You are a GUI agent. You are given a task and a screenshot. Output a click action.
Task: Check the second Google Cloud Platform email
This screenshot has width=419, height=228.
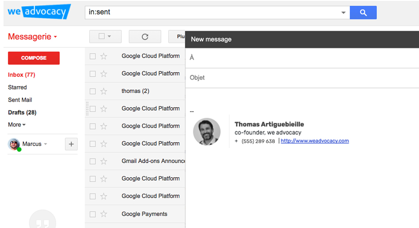(x=93, y=74)
